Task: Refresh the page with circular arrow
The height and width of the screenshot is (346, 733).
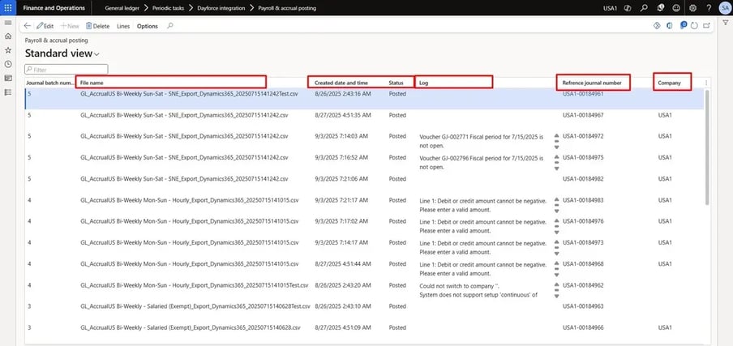Action: (695, 26)
